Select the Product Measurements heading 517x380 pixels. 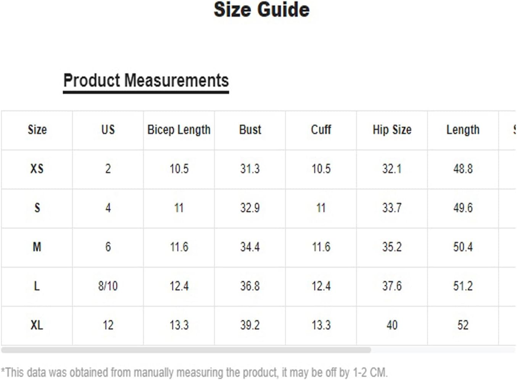pyautogui.click(x=146, y=81)
